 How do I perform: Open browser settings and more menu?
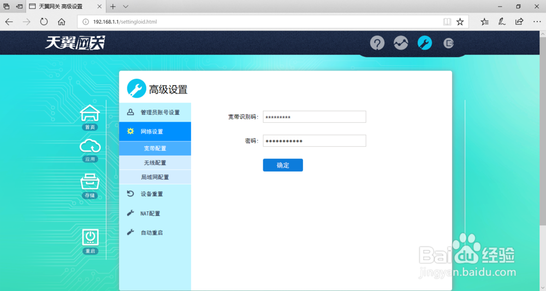coord(537,22)
